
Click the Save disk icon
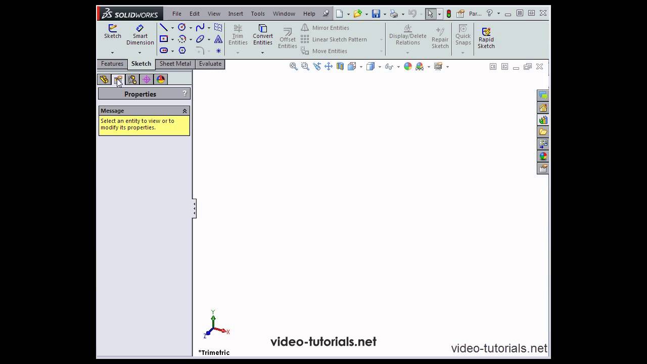pos(376,14)
